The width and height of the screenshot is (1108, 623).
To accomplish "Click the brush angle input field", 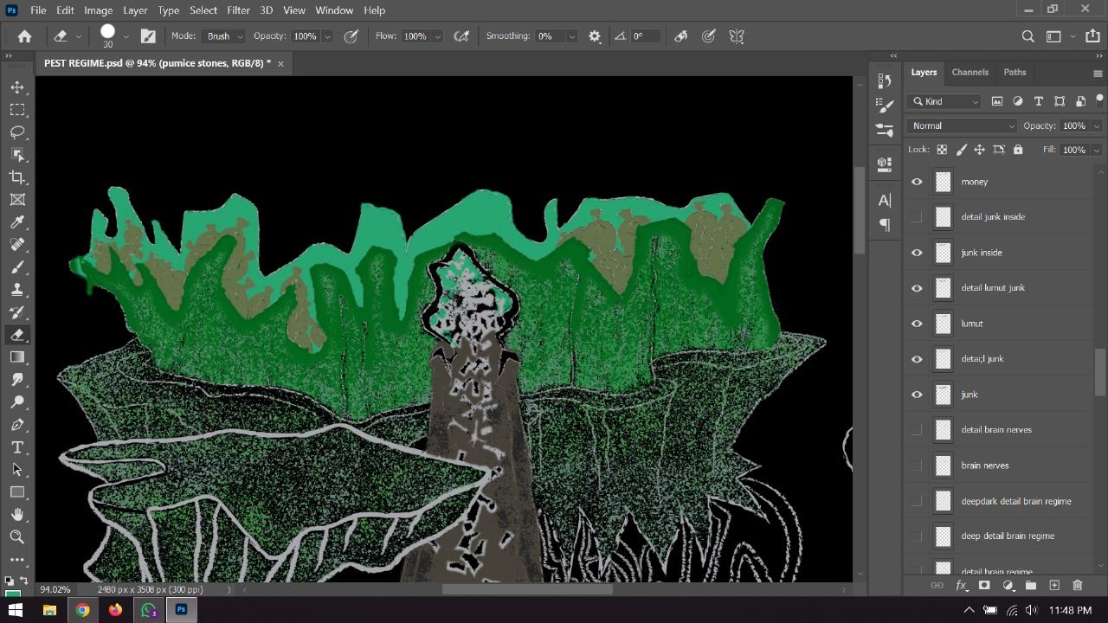I will coord(646,36).
